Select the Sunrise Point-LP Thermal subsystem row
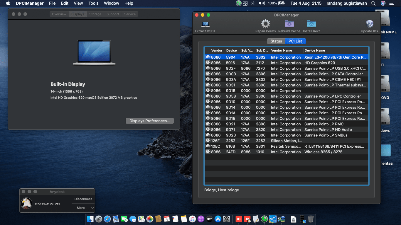401x225 pixels. coord(286,85)
